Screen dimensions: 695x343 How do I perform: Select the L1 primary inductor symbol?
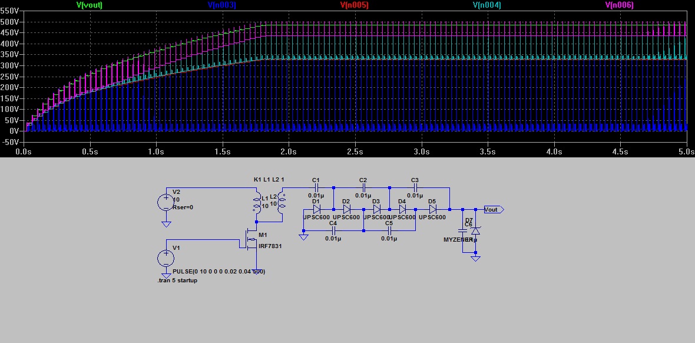tap(257, 204)
